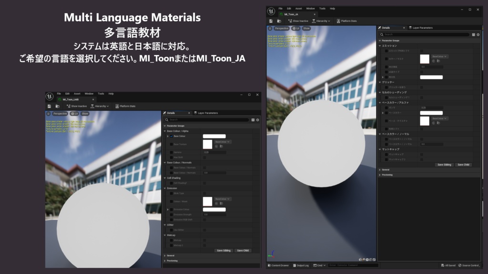The width and height of the screenshot is (488, 274).
Task: Open BaseColour dropdown for Base Texture
Action: 222,142
